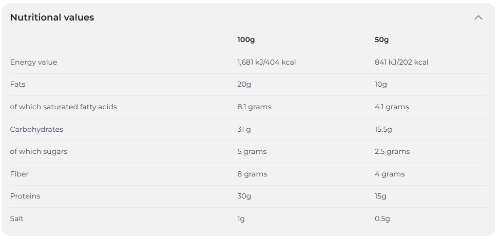
Task: Click the 30g proteins value
Action: 244,196
